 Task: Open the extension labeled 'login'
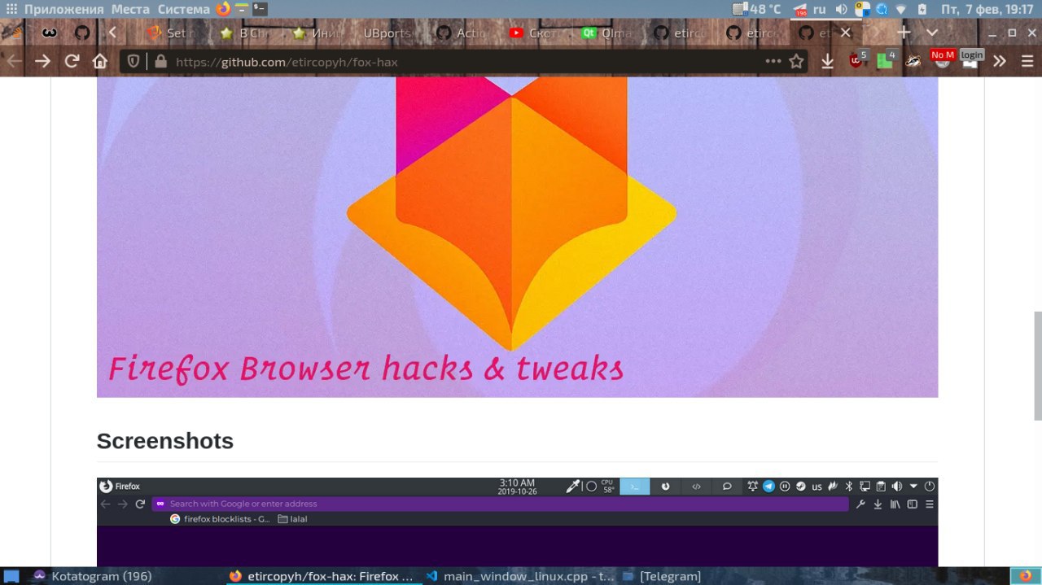tap(971, 59)
